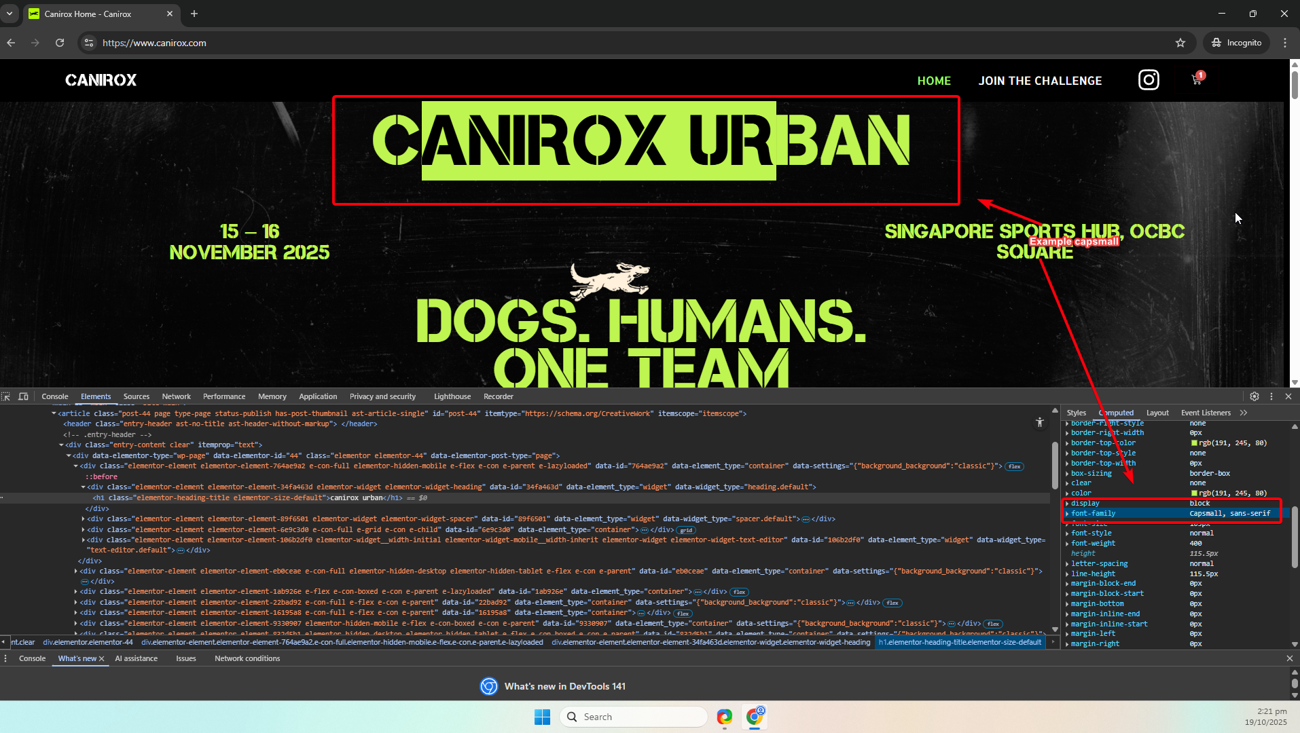Collapse the article post-44 element node
1300x733 pixels.
(x=54, y=413)
